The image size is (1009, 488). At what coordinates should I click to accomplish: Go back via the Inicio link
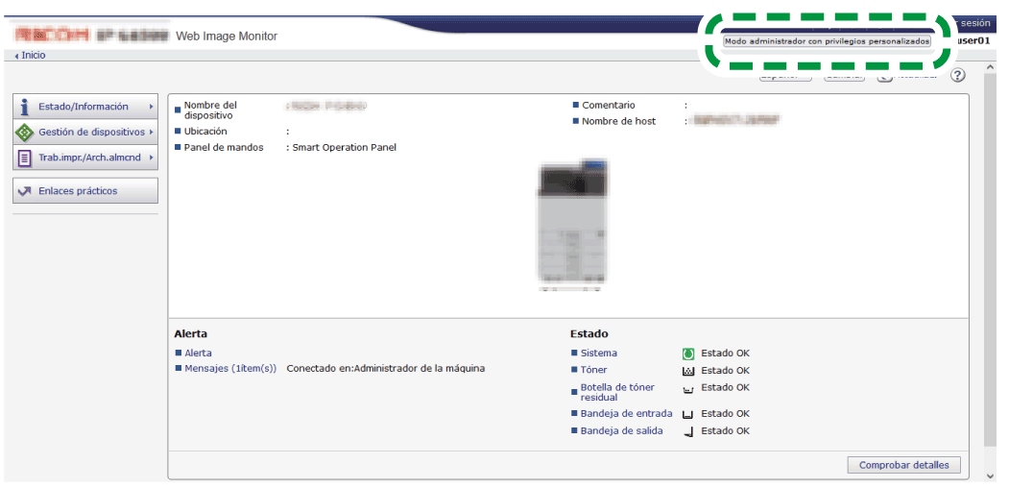pos(32,55)
